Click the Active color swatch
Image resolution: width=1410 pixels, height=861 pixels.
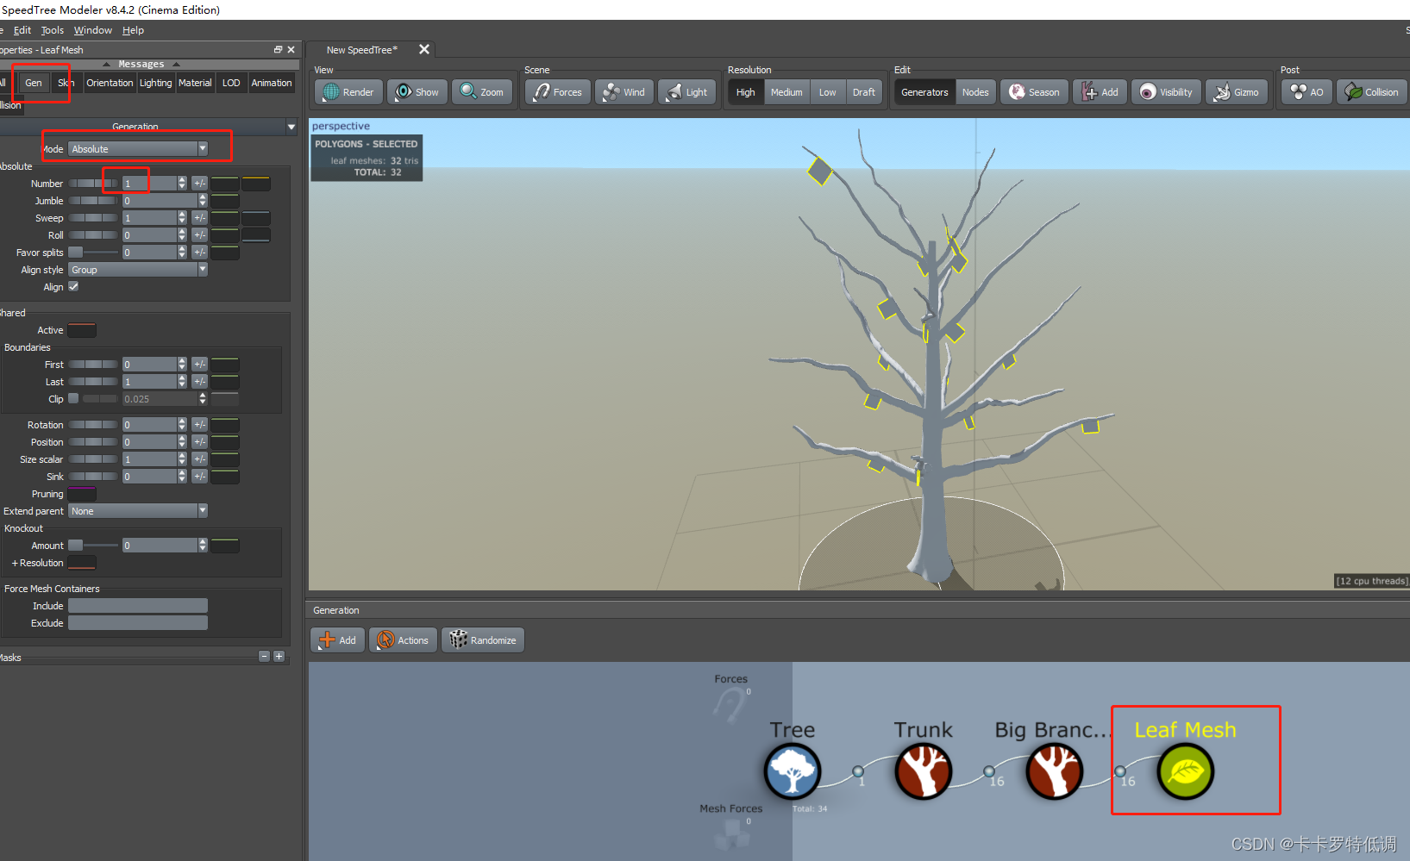tap(82, 330)
